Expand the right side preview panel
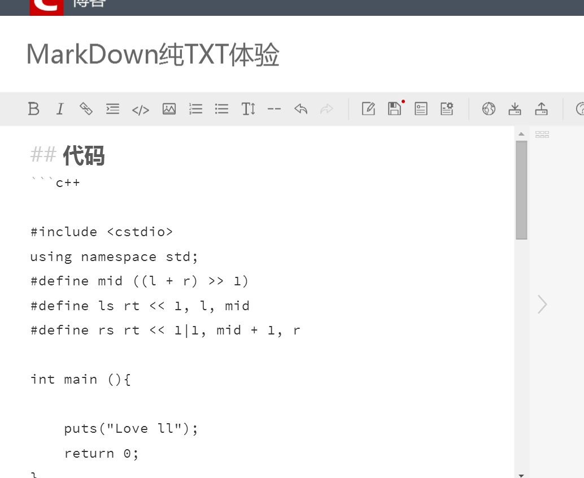This screenshot has height=478, width=584. tap(542, 304)
